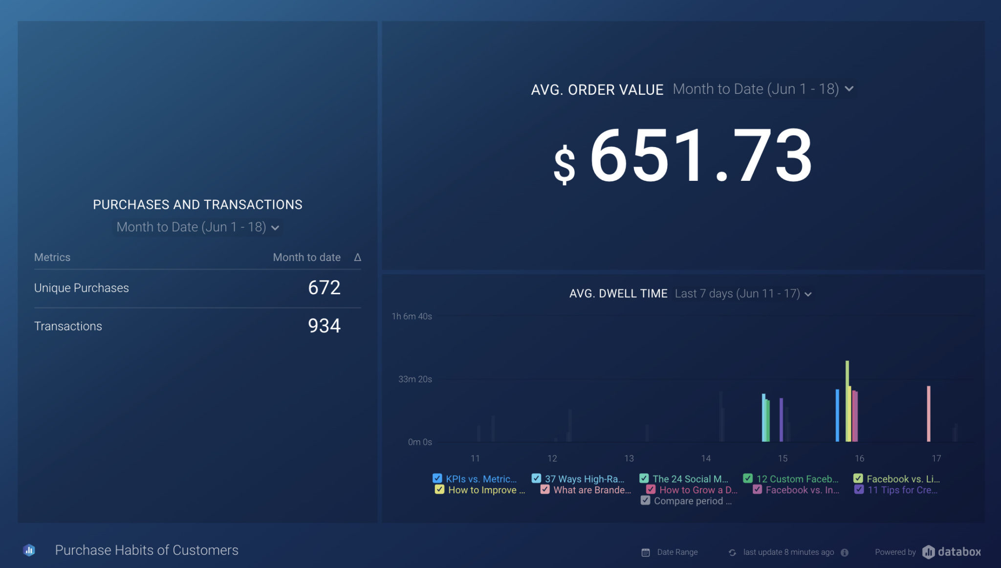Uncheck the 'How to Improve' series
The image size is (1001, 568).
pos(439,489)
